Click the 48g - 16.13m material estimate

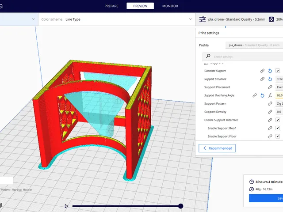pos(264,189)
